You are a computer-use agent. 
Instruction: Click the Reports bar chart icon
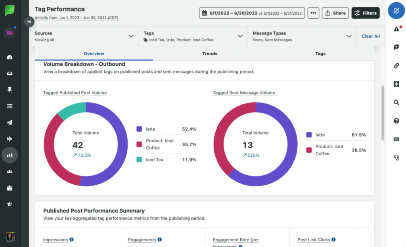(10, 155)
